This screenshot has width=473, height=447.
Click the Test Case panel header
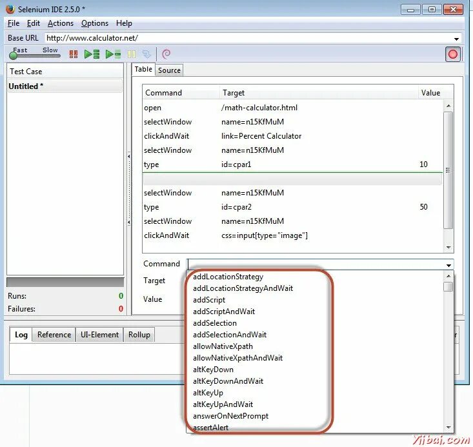tap(65, 72)
